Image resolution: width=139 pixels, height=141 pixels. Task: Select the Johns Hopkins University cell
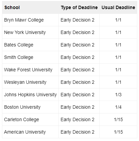point(30,95)
